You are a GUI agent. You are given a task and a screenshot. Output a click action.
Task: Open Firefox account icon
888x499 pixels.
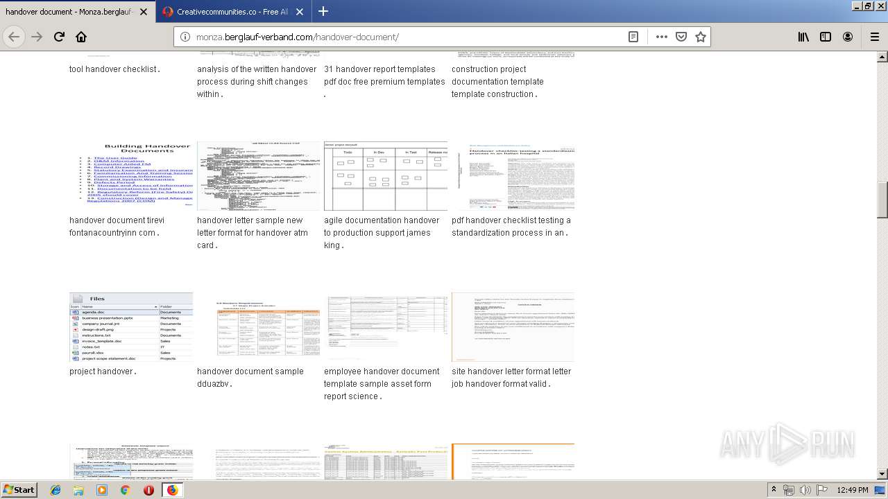[x=848, y=37]
